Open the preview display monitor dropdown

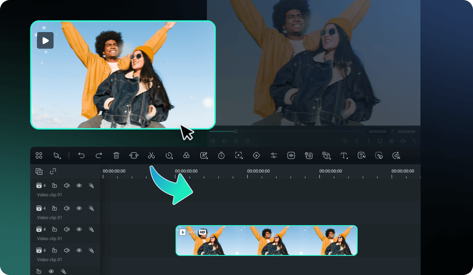[380, 141]
